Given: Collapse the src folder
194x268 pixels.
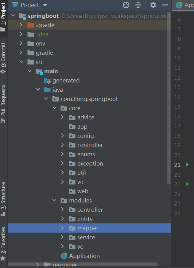Looking at the screenshot, I should point(21,62).
